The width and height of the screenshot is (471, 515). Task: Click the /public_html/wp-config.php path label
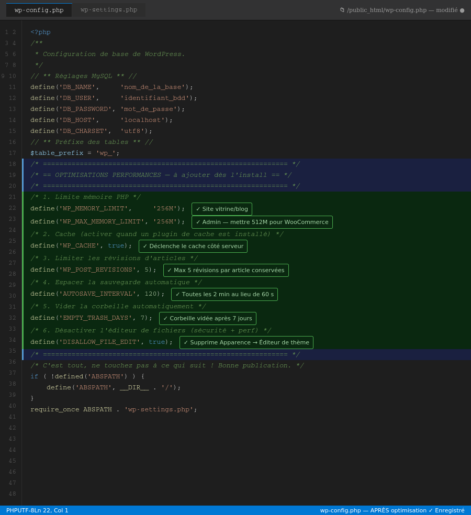[387, 10]
